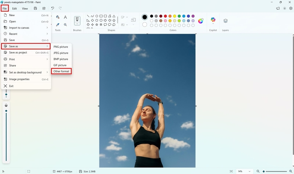
Task: Click zoom out magnifier in status bar
Action: [x=258, y=171]
